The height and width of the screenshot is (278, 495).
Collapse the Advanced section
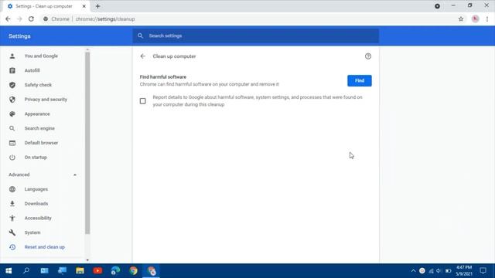[75, 175]
